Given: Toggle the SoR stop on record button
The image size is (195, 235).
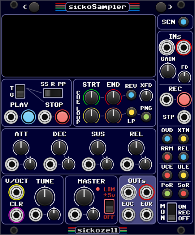Looking at the screenshot, I should click(x=184, y=194).
